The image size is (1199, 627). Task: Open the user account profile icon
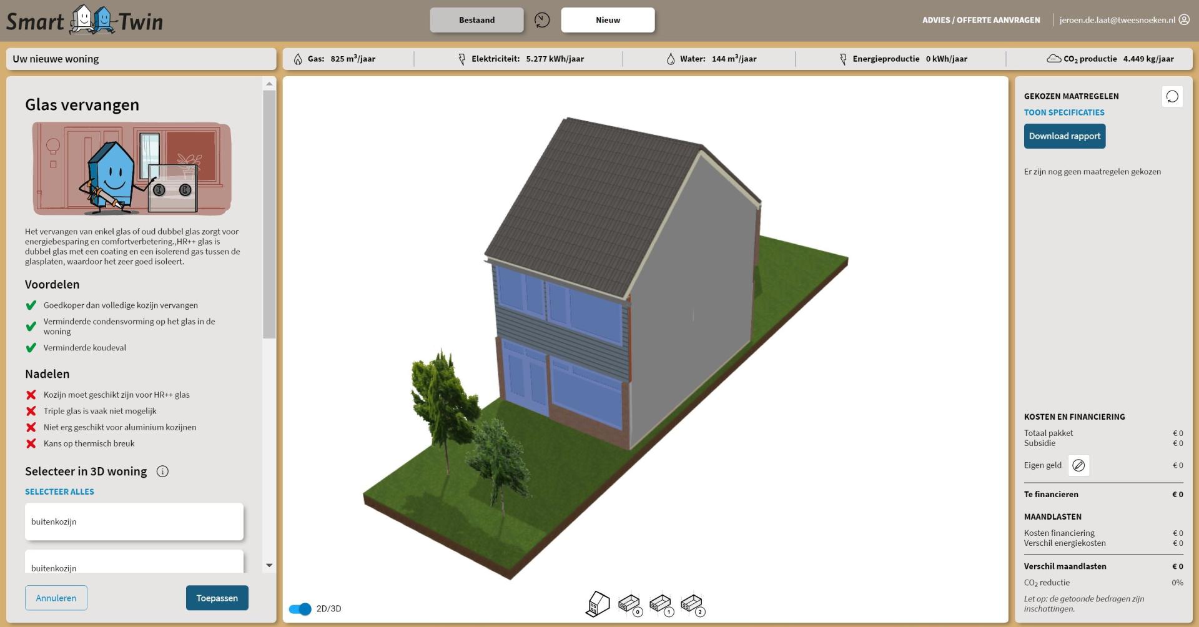[1184, 20]
